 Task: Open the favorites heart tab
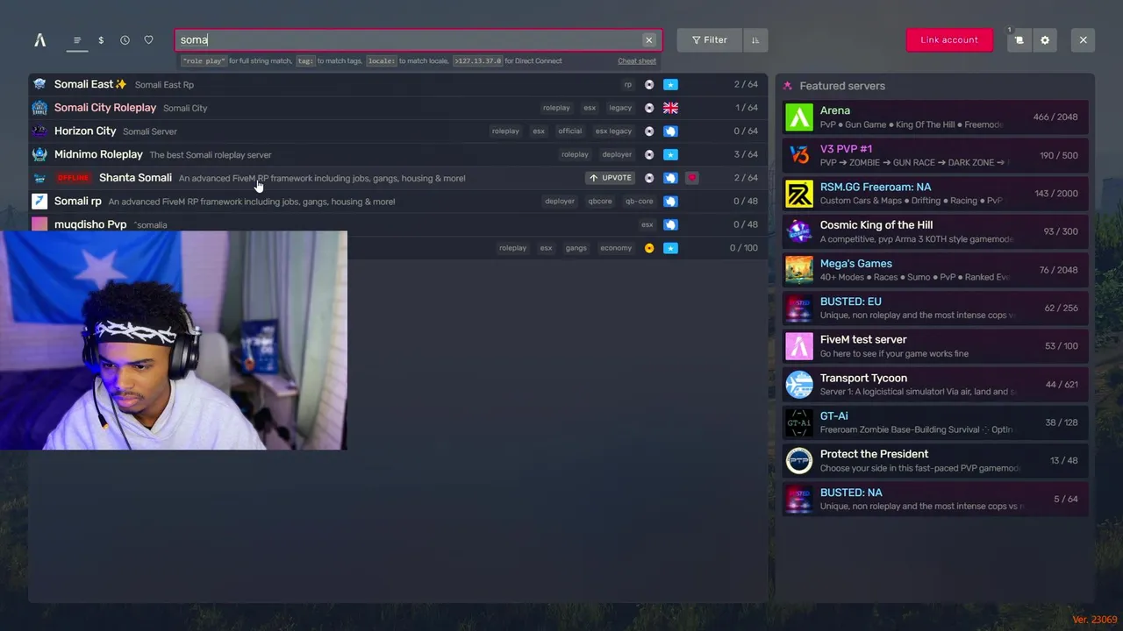pyautogui.click(x=148, y=40)
